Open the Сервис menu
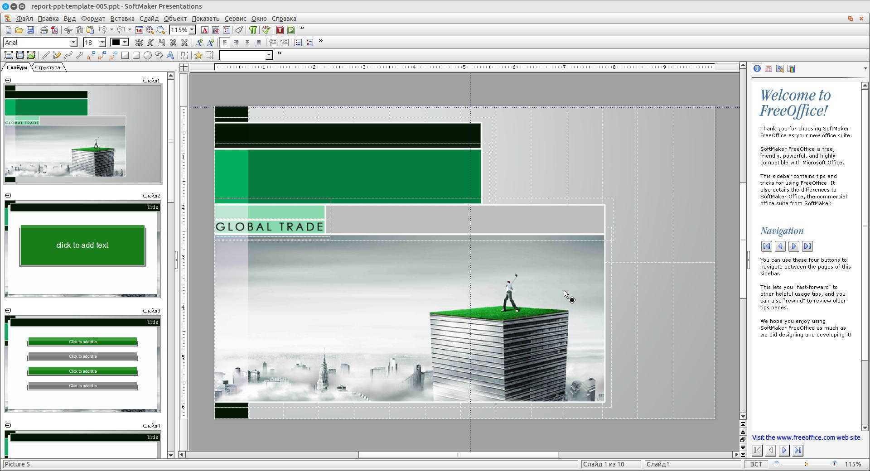This screenshot has height=471, width=870. (236, 19)
